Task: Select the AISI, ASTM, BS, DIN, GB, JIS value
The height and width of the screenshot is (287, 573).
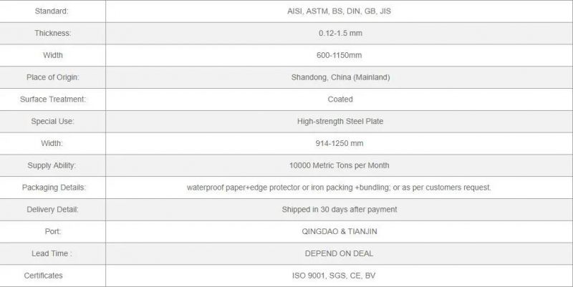Action: tap(339, 11)
